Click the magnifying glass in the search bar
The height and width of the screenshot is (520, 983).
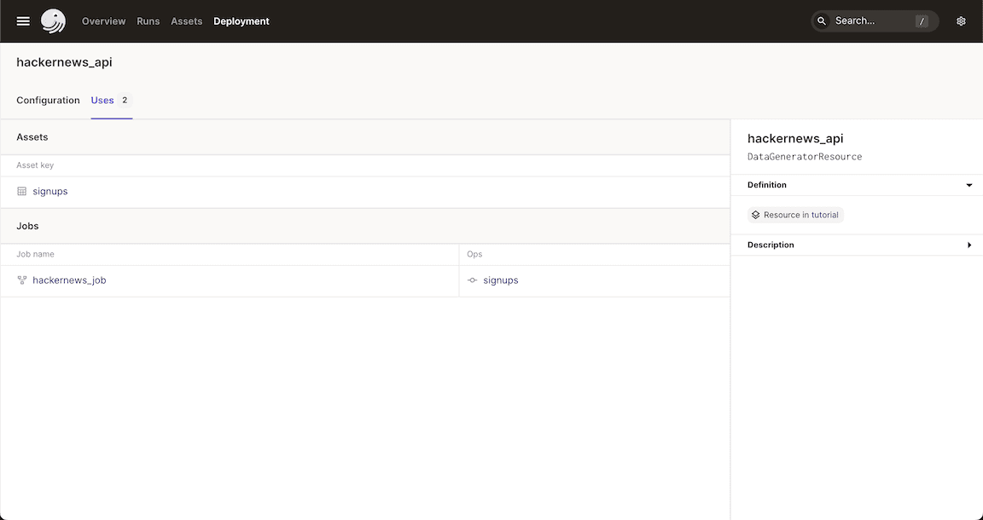click(x=821, y=20)
